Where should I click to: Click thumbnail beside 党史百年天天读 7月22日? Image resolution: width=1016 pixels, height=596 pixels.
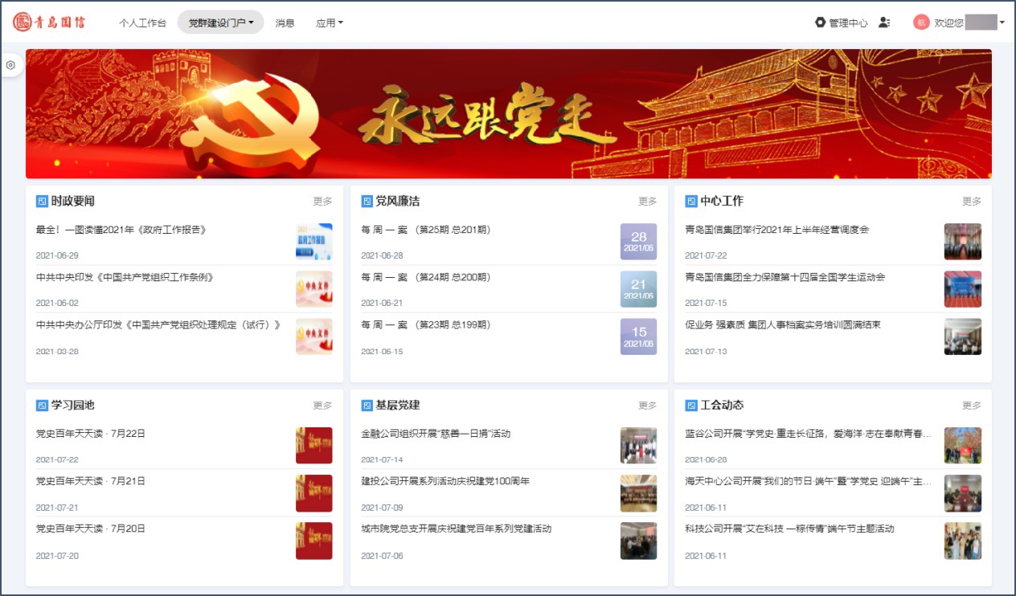coord(314,446)
